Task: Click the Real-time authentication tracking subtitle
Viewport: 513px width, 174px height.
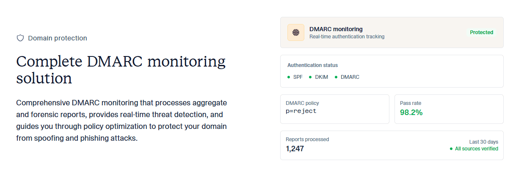Action: click(x=347, y=37)
